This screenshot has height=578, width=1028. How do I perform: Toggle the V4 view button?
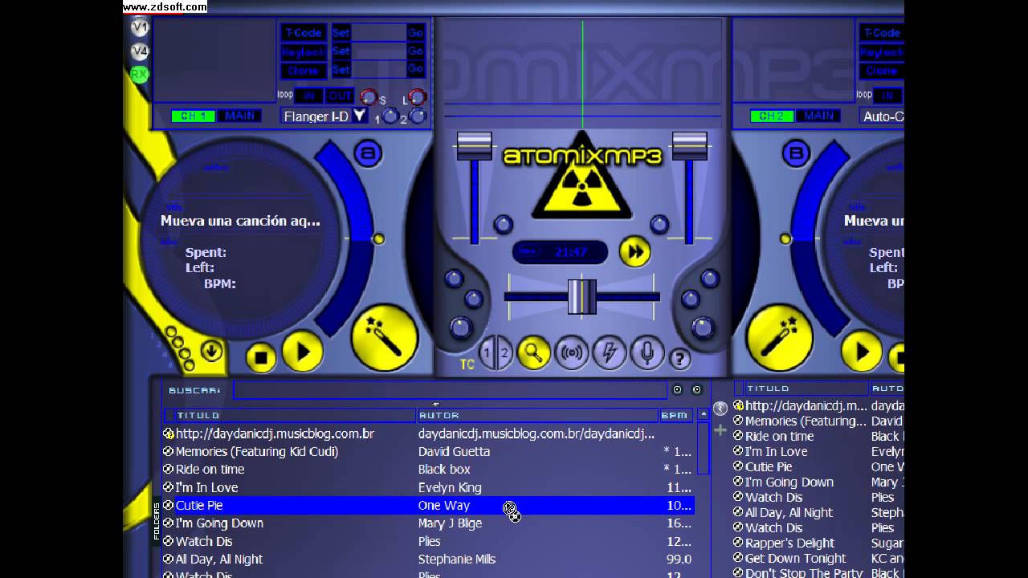pos(141,51)
